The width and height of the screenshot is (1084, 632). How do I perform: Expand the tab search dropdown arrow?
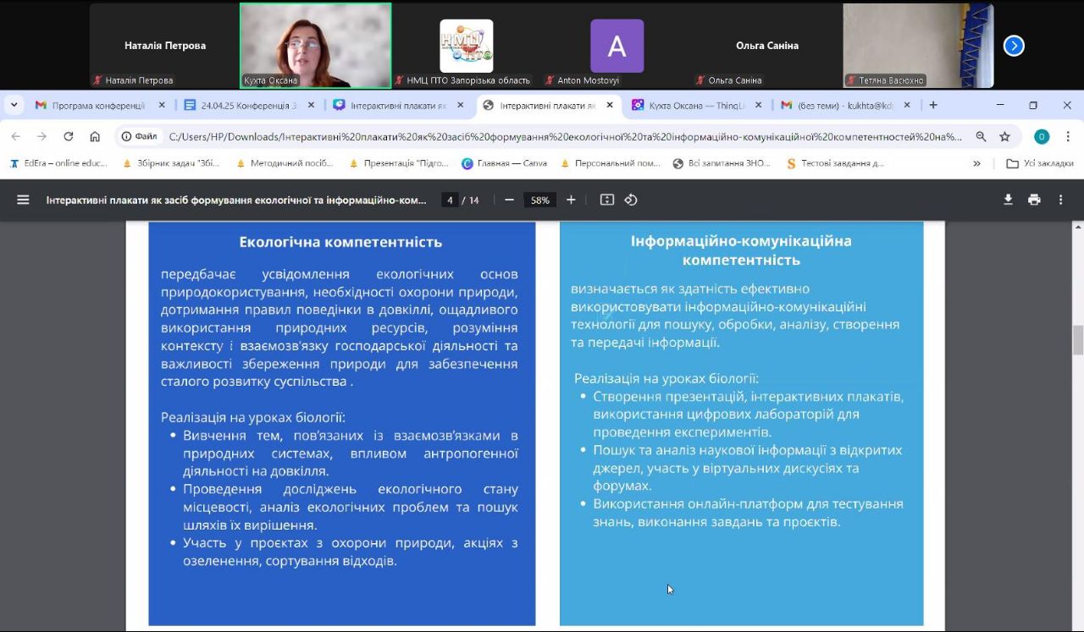(x=14, y=105)
